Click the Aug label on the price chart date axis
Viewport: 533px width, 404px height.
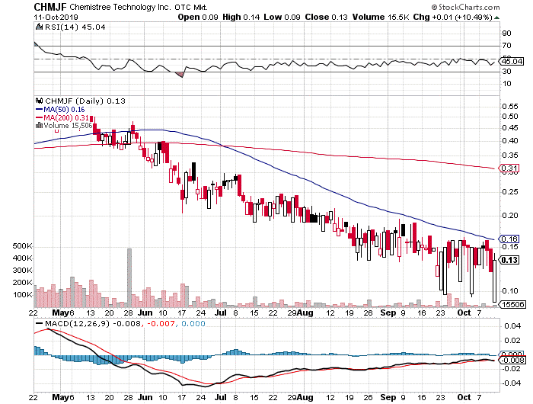pos(305,313)
